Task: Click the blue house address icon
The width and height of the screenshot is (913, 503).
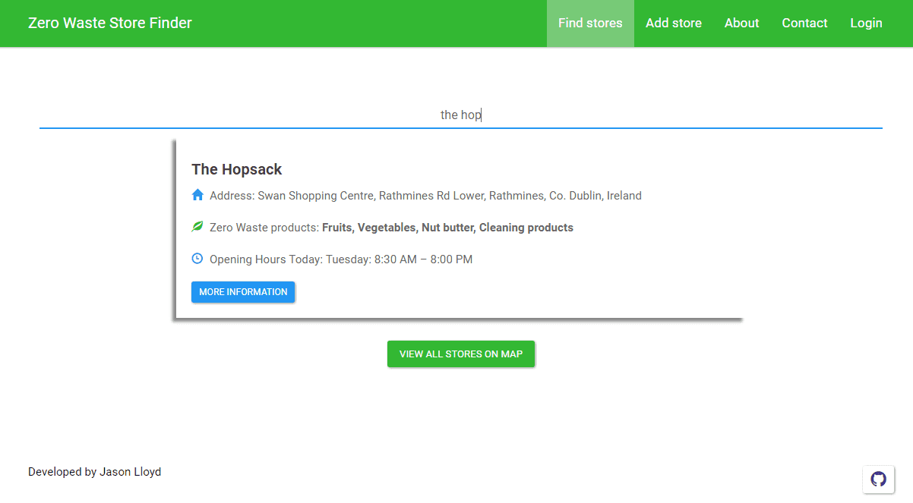Action: tap(197, 195)
